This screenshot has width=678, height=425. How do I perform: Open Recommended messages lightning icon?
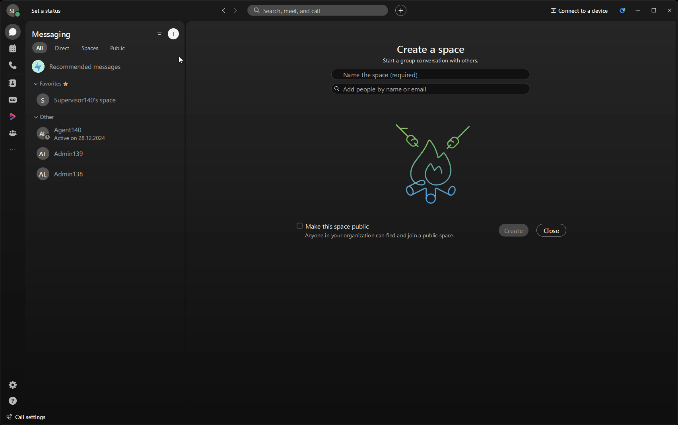point(38,66)
